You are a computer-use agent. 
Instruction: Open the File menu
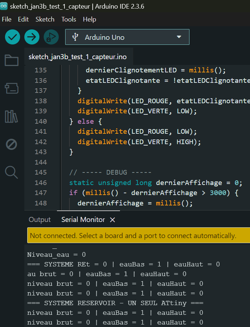point(7,19)
